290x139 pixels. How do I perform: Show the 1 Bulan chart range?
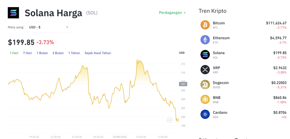(42, 53)
